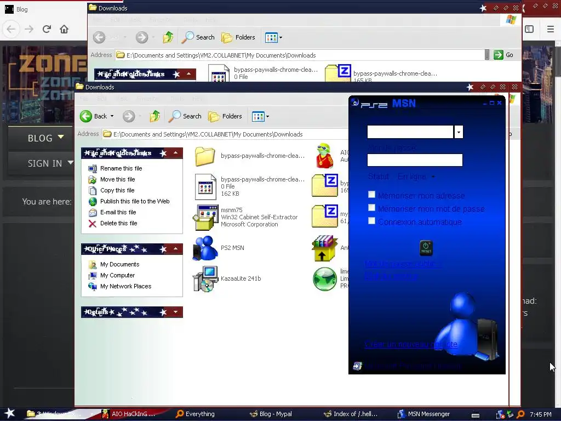The image size is (561, 421).
Task: Click Search in the rear Downloads window
Action: click(x=198, y=37)
